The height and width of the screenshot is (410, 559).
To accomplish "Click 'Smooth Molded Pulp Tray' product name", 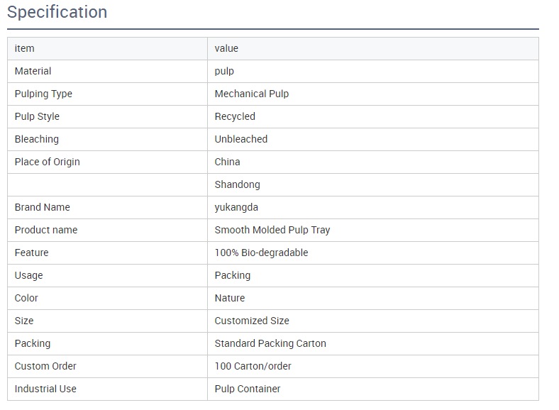I will click(x=272, y=230).
